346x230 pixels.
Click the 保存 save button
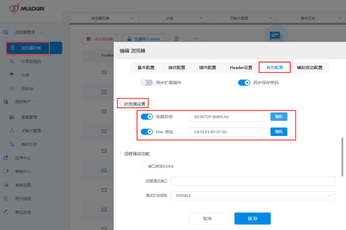[x=252, y=219]
